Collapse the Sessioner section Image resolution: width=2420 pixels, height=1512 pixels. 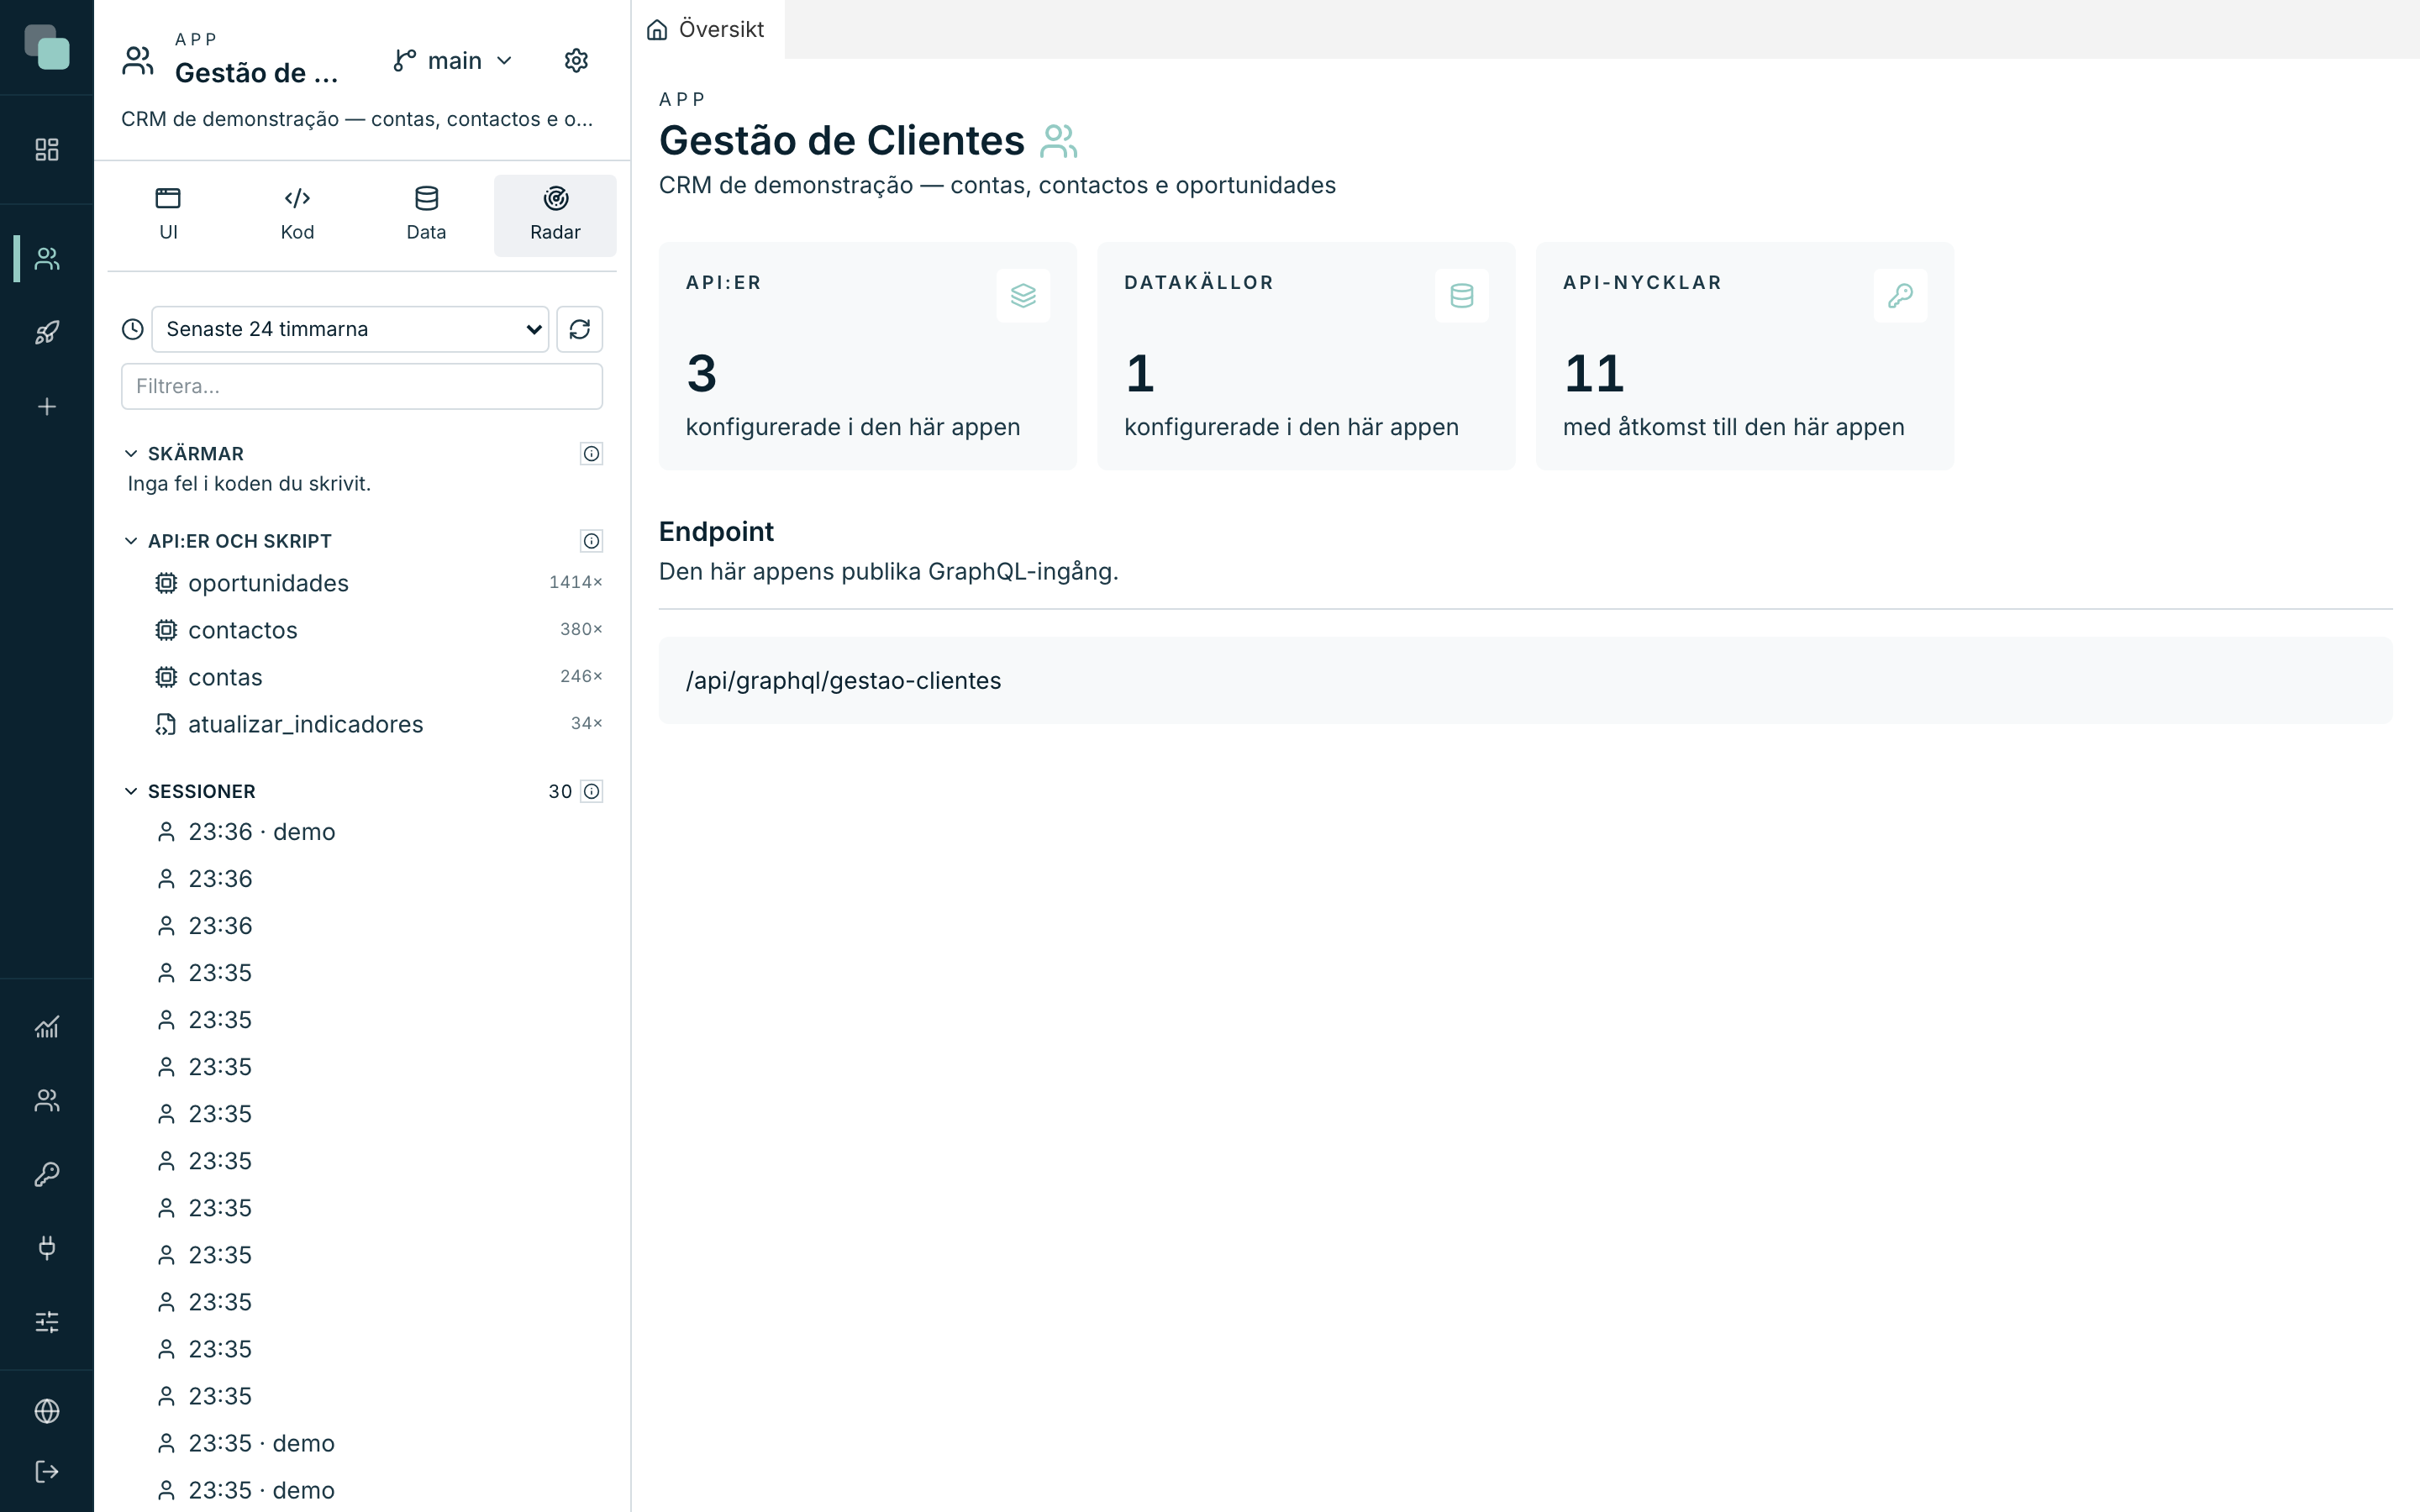(131, 791)
